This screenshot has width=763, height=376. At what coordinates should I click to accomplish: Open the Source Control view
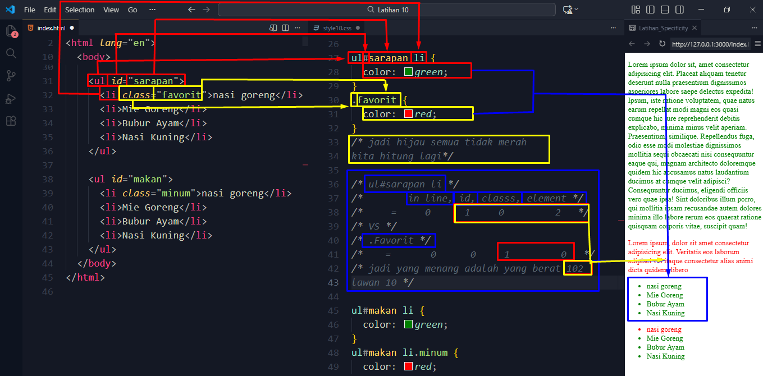(x=11, y=76)
